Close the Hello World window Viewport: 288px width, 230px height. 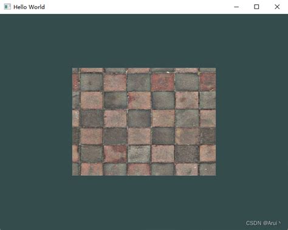pyautogui.click(x=277, y=7)
